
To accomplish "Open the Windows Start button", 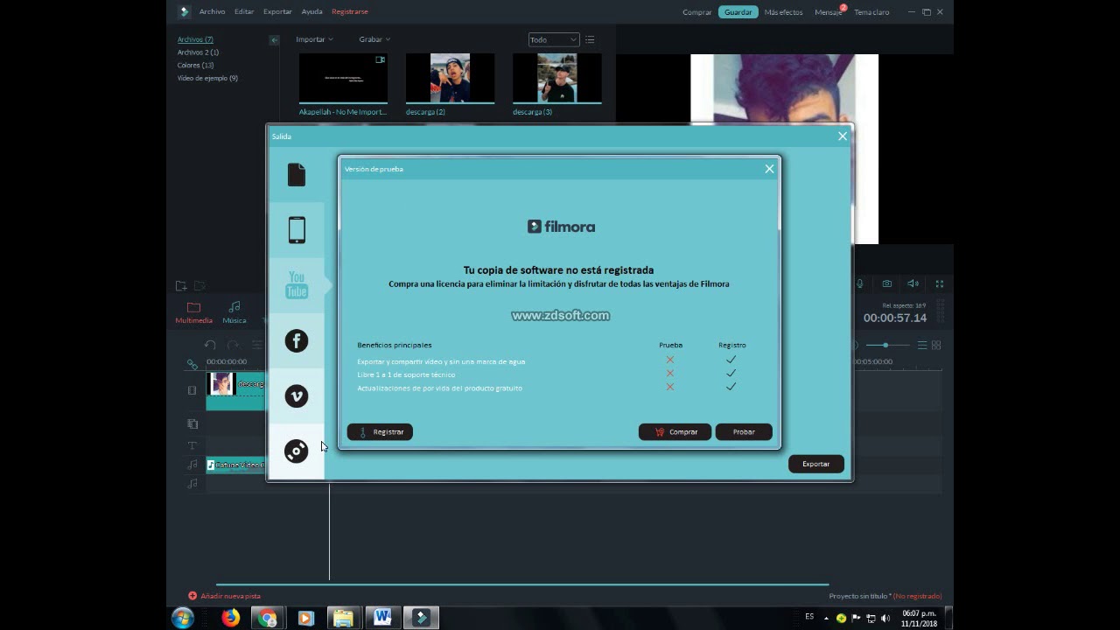I will pyautogui.click(x=183, y=618).
